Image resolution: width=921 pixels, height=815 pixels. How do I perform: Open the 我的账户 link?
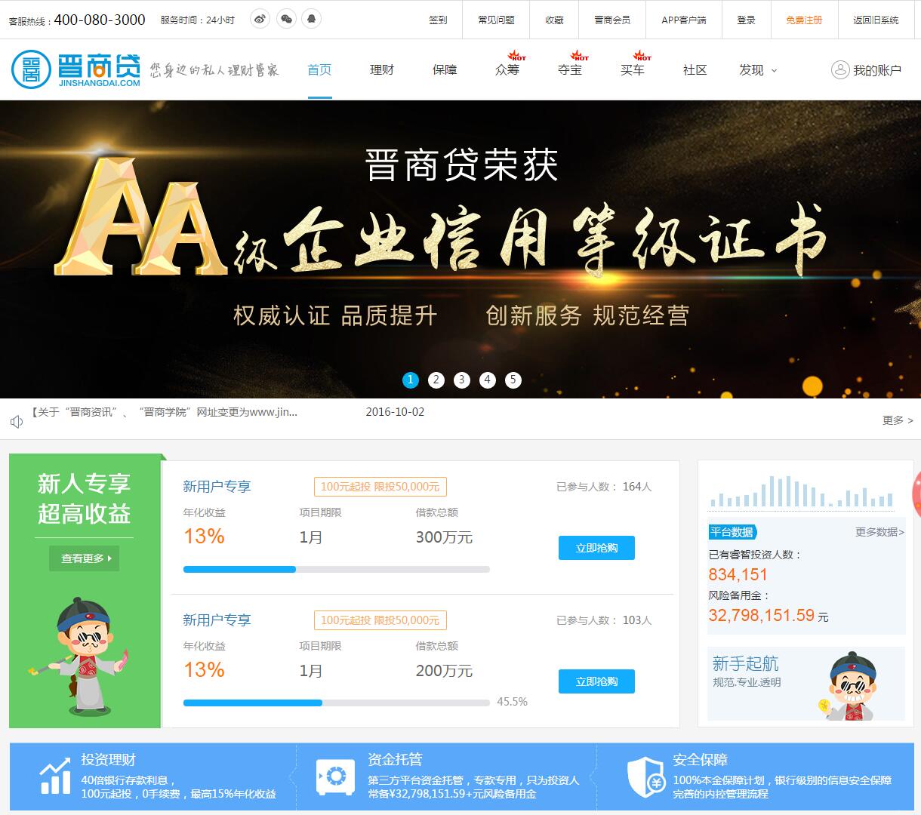click(x=877, y=70)
